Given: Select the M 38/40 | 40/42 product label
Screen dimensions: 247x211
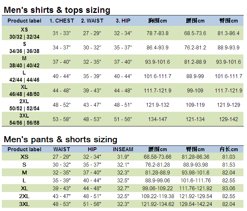Looking at the screenshot, I should pos(24,62).
